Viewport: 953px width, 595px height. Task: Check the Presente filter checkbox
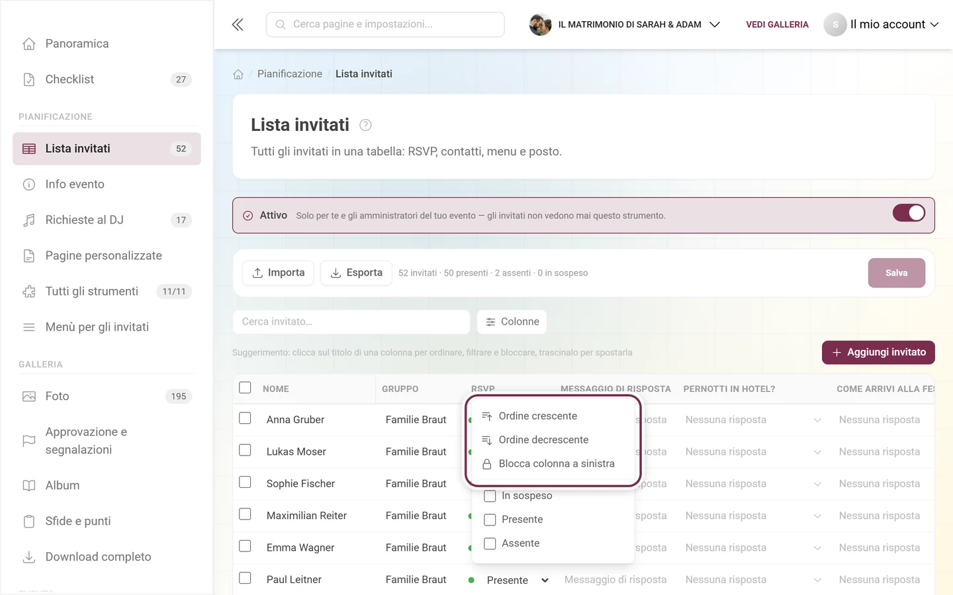pyautogui.click(x=490, y=520)
